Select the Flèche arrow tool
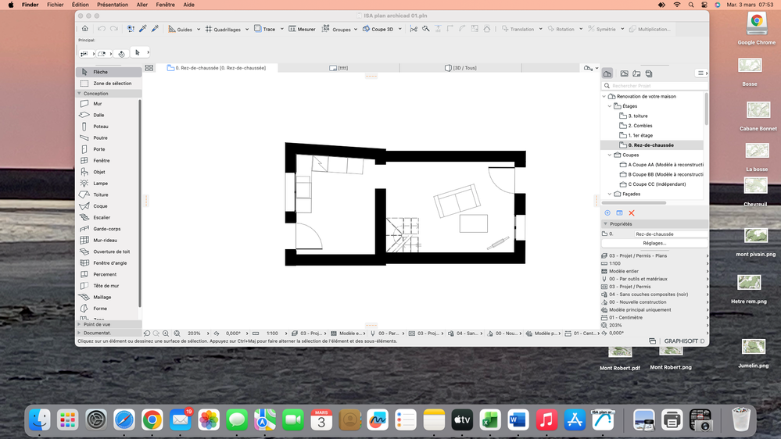This screenshot has width=781, height=439. coord(109,72)
